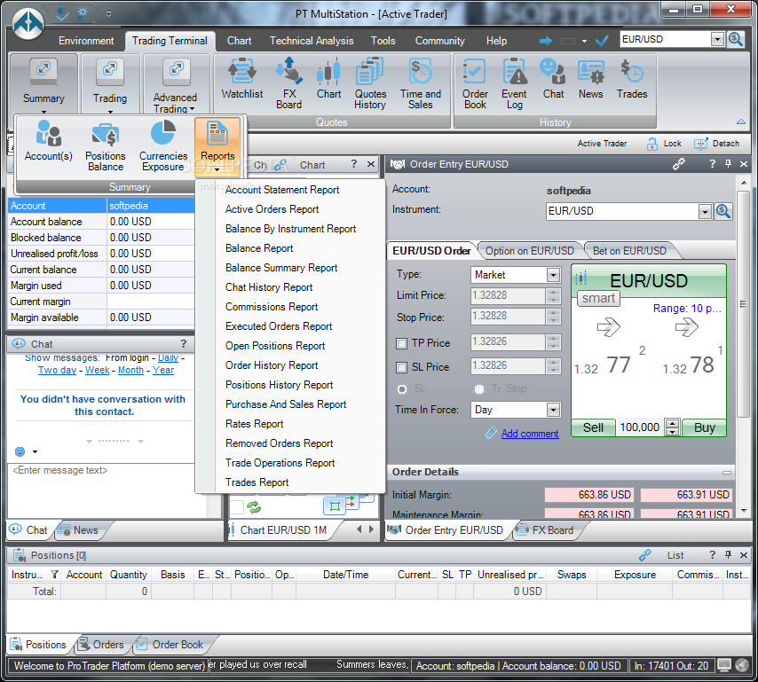
Task: Expand the Advanced Trading dropdown
Action: [x=192, y=109]
